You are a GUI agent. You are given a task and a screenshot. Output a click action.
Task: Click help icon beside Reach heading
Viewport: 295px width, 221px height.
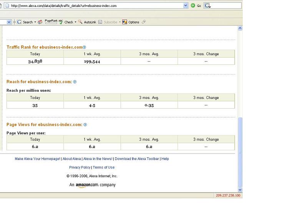pyautogui.click(x=75, y=82)
